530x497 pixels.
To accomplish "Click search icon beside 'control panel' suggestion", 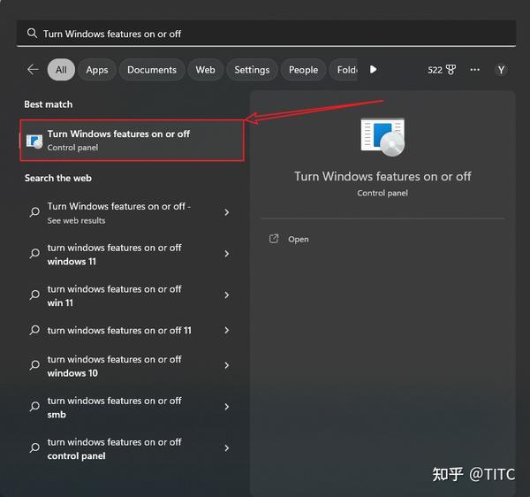I will point(34,448).
